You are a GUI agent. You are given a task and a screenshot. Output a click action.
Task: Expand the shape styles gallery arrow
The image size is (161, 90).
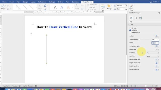(x=36, y=7)
